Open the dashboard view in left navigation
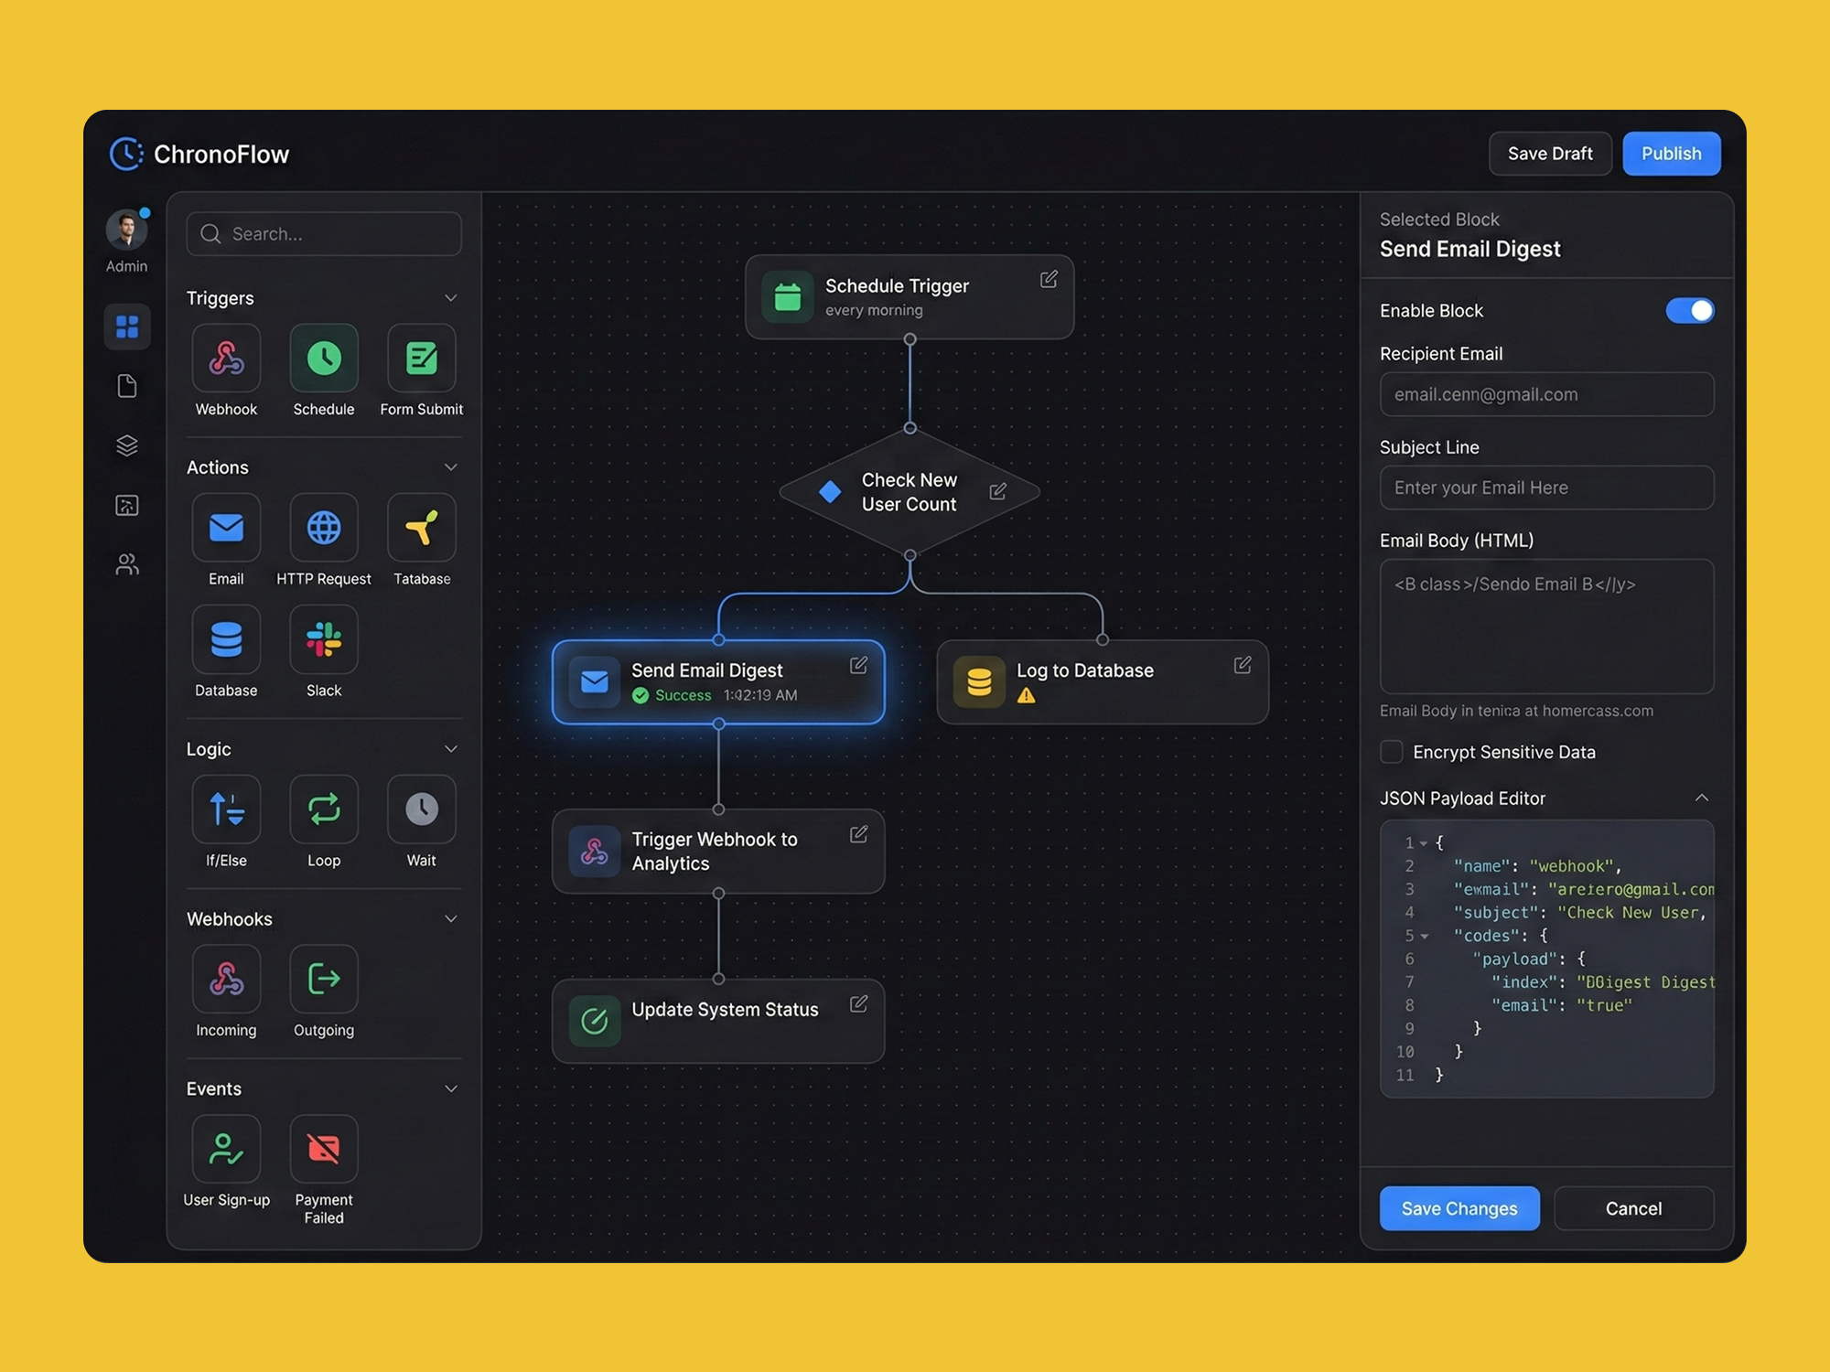 (127, 327)
